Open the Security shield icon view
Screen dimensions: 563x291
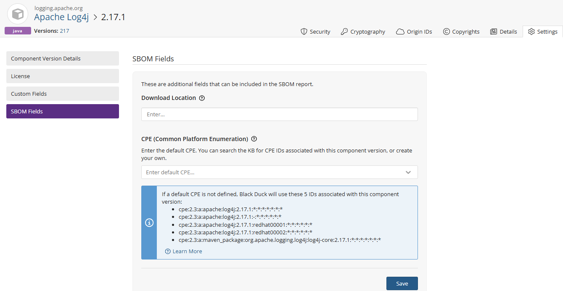304,31
